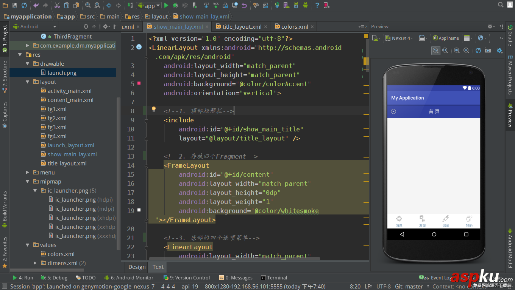Open the 'app' run configuration dropdown
This screenshot has width=515, height=290.
(149, 5)
